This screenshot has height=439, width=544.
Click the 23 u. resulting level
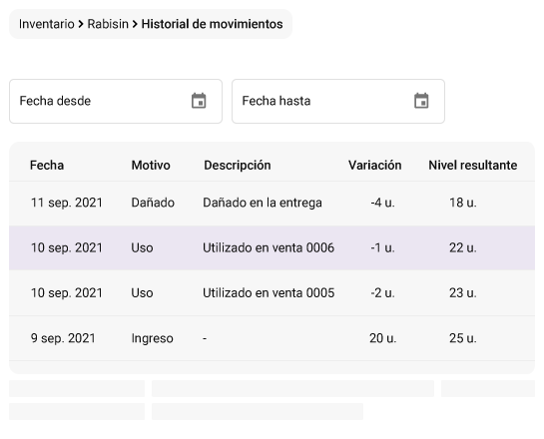tap(463, 293)
